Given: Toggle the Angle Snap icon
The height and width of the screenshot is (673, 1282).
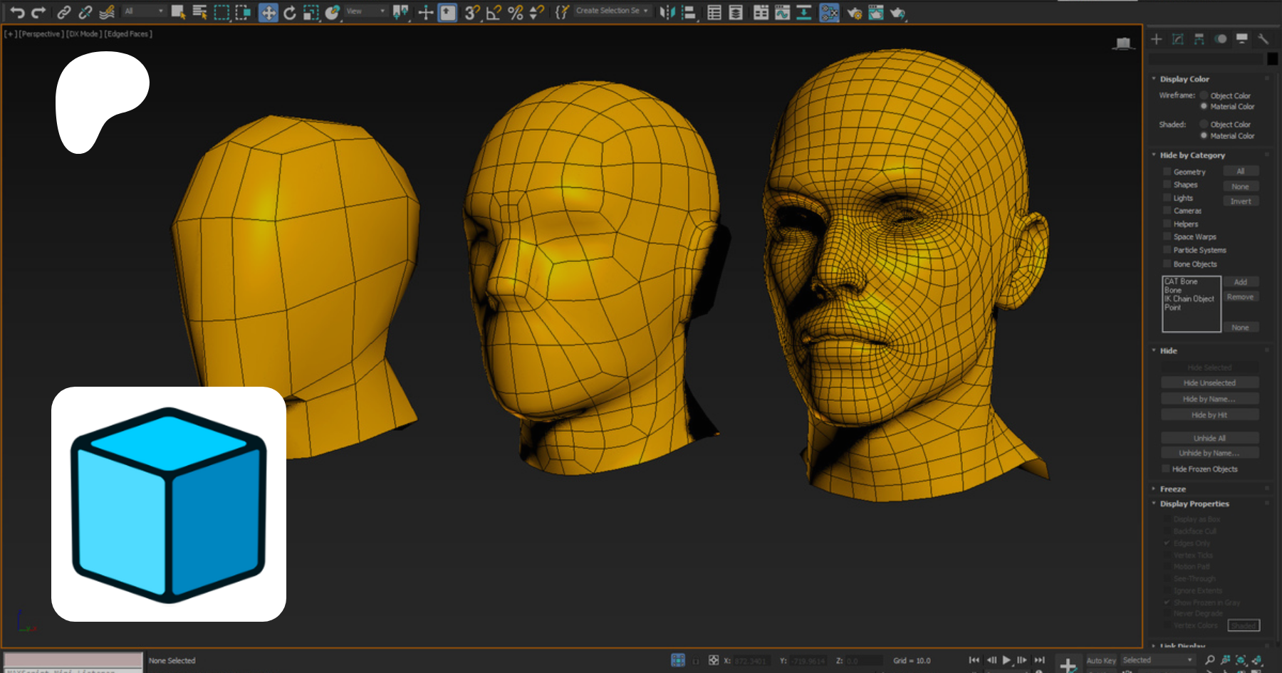Looking at the screenshot, I should pyautogui.click(x=494, y=12).
